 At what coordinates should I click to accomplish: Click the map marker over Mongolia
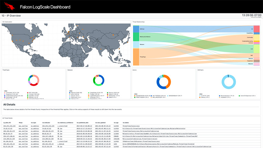click(113, 35)
